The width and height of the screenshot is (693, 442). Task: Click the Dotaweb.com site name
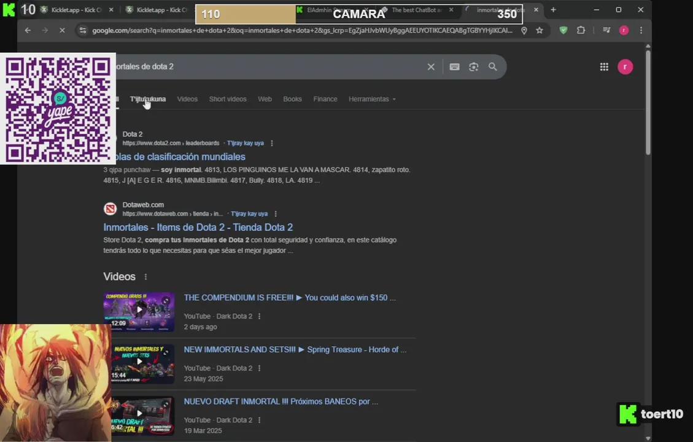143,204
